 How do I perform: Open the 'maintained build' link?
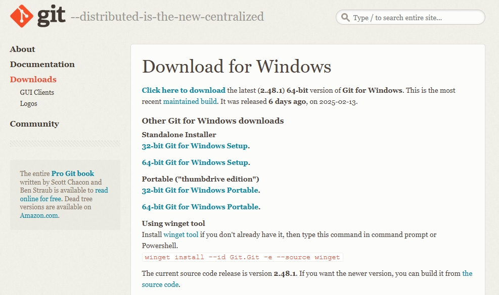(x=190, y=102)
